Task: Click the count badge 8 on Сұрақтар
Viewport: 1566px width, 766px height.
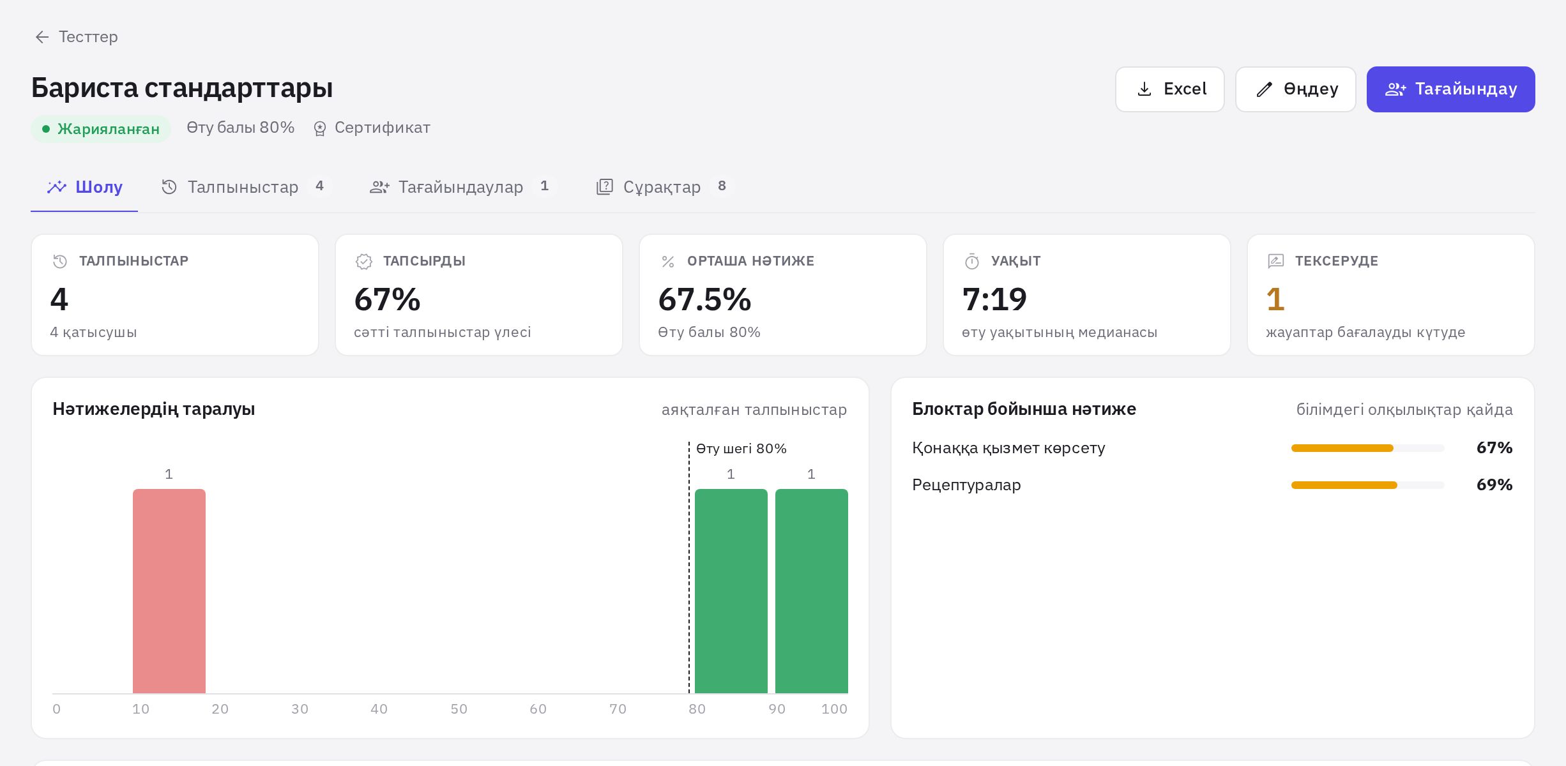Action: tap(722, 186)
